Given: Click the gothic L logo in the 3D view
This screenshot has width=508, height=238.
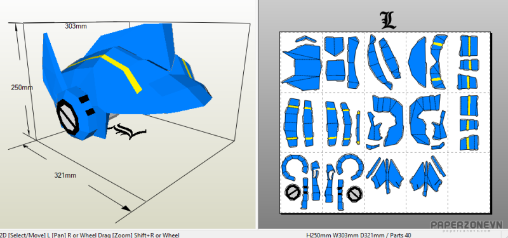Looking at the screenshot, I should pyautogui.click(x=128, y=131).
